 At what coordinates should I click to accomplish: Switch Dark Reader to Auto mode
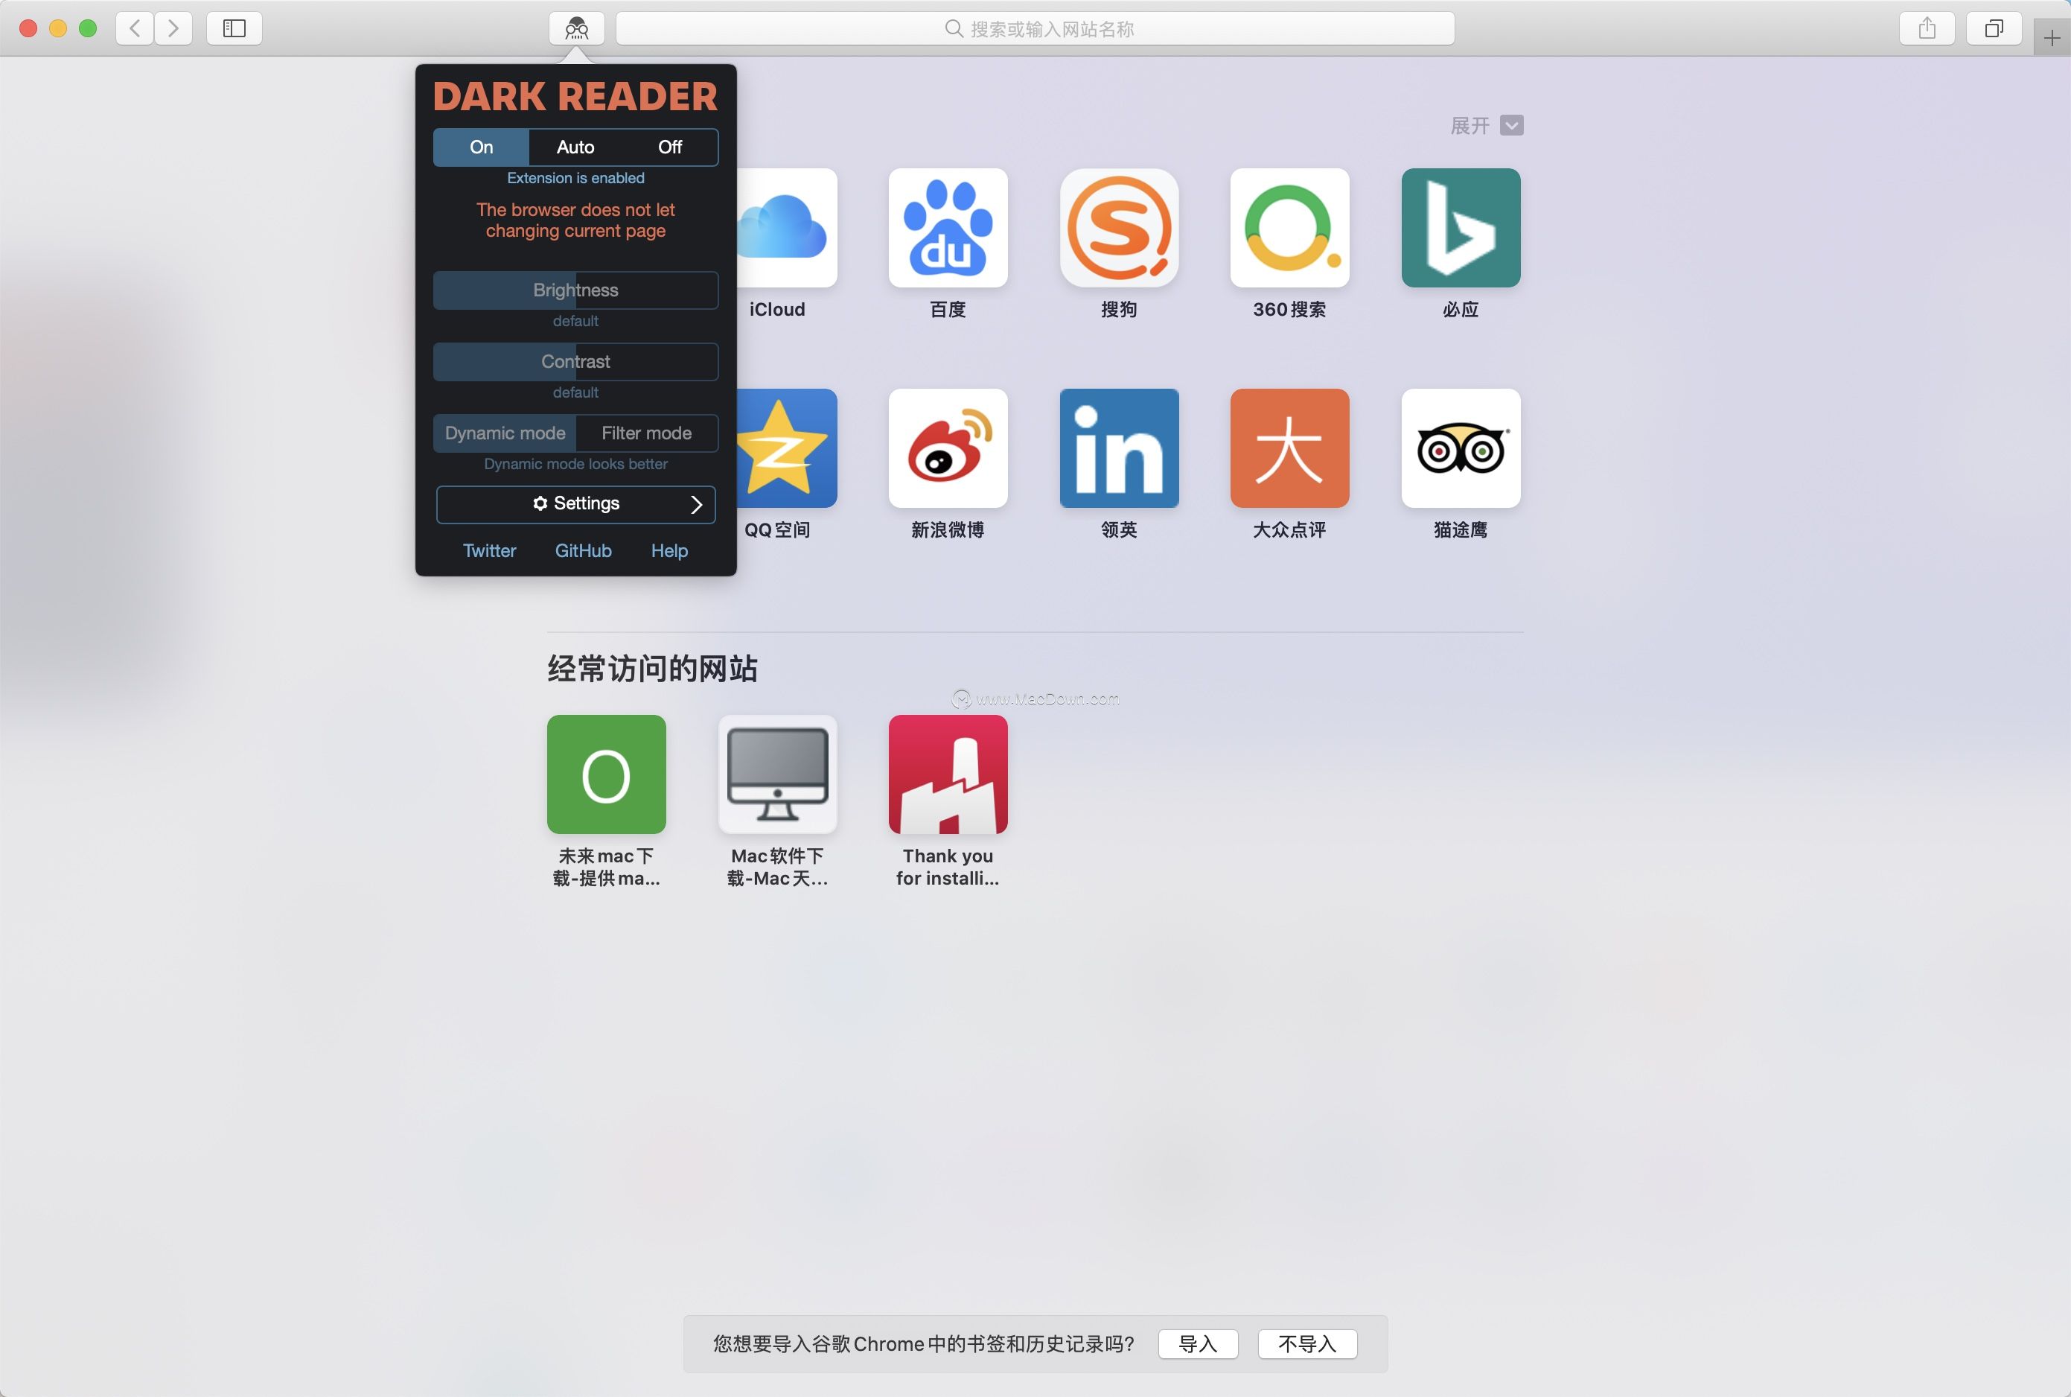coord(573,145)
